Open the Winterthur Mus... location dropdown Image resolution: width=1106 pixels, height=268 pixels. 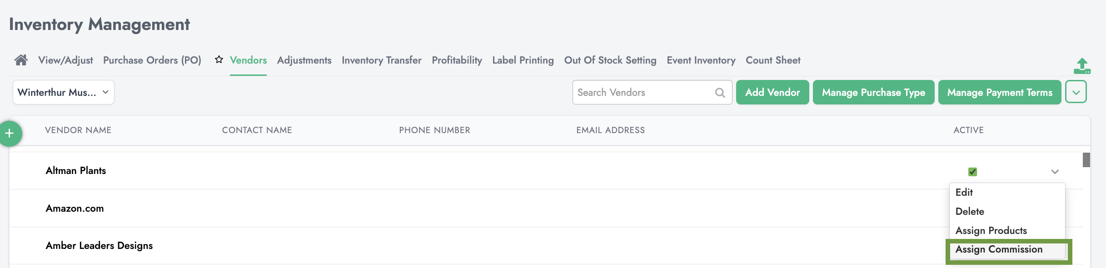click(x=63, y=92)
